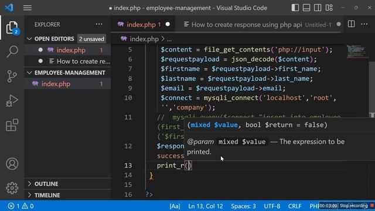The height and width of the screenshot is (211, 375).
Task: Click the EXPLORER title label
Action: (x=47, y=25)
